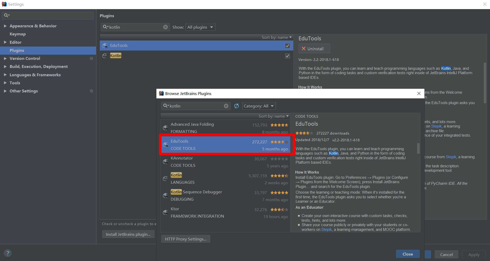This screenshot has width=490, height=261.
Task: Open HTTP Proxy Settings...
Action: pyautogui.click(x=186, y=239)
